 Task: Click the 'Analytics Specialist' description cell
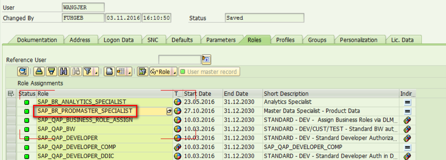point(331,102)
